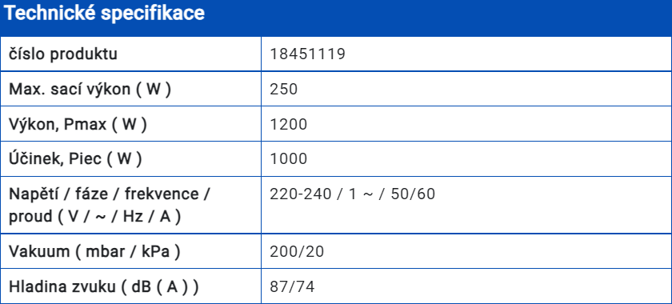Click the 220-240 voltage text
This screenshot has height=304, width=672.
tap(301, 194)
